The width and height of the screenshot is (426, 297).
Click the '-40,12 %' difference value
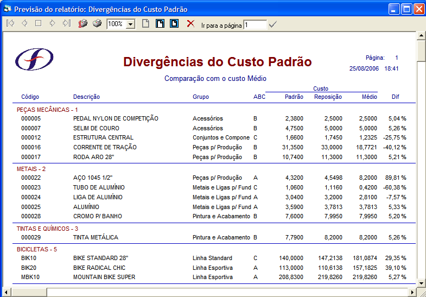pyautogui.click(x=395, y=147)
